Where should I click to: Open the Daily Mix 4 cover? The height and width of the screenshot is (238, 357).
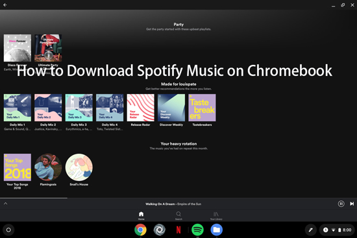[110, 108]
